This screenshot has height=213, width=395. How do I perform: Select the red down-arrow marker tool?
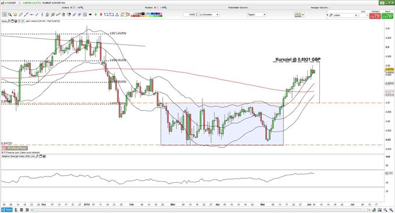click(x=101, y=15)
